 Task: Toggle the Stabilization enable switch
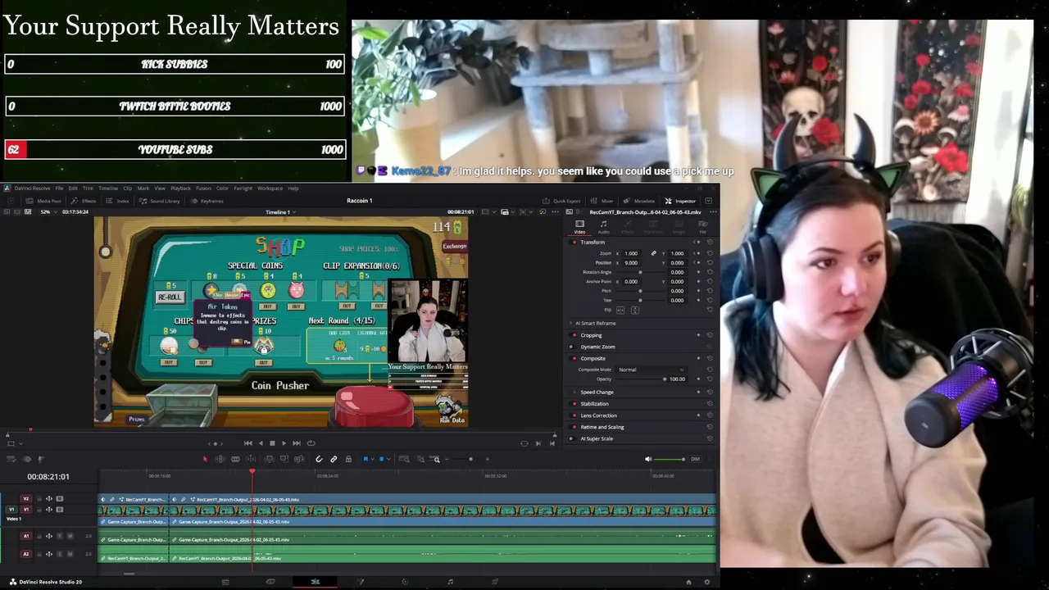tap(574, 404)
